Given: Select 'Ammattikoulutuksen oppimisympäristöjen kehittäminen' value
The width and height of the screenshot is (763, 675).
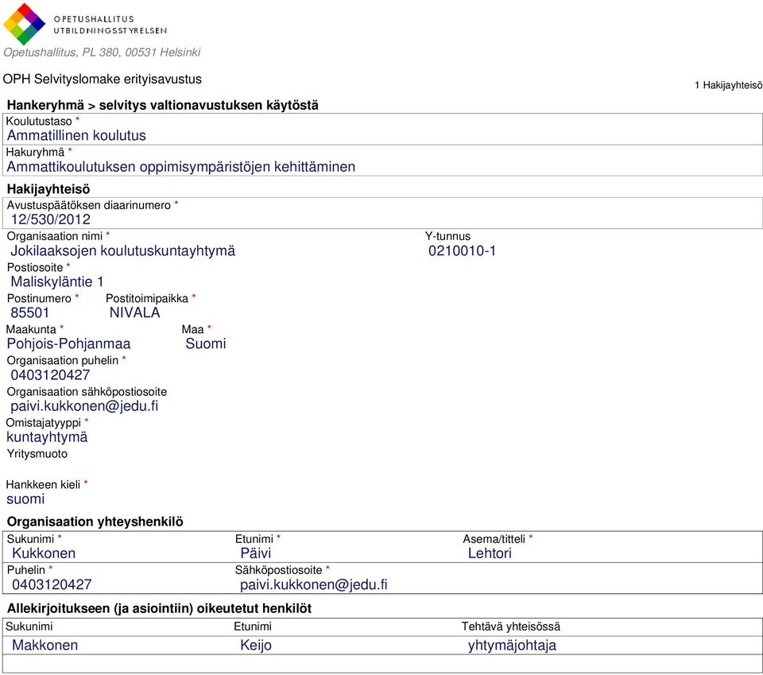Looking at the screenshot, I should coord(181,167).
